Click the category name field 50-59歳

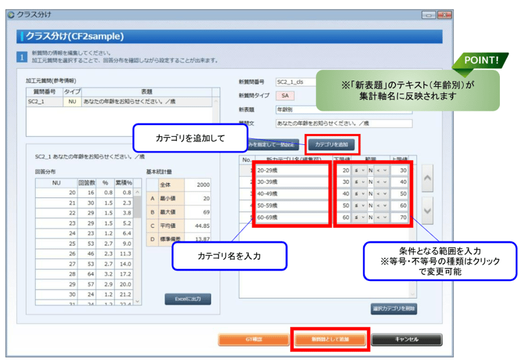[292, 206]
